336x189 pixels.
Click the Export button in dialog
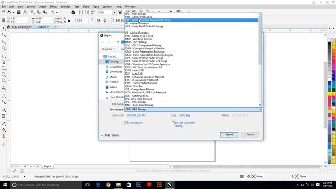pyautogui.click(x=229, y=134)
